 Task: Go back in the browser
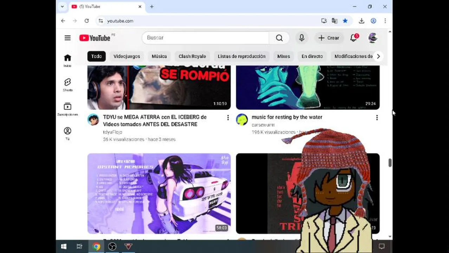click(63, 21)
